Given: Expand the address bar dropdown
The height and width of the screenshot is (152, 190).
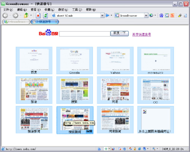Looking at the screenshot, I should point(102,16).
